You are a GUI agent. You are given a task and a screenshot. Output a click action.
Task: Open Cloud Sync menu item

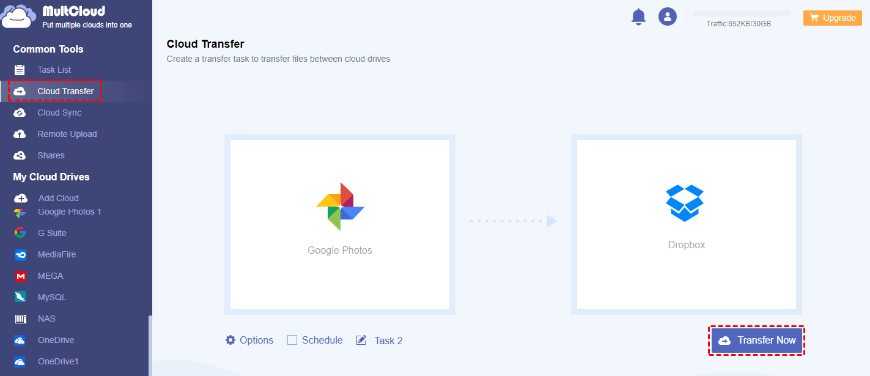59,112
